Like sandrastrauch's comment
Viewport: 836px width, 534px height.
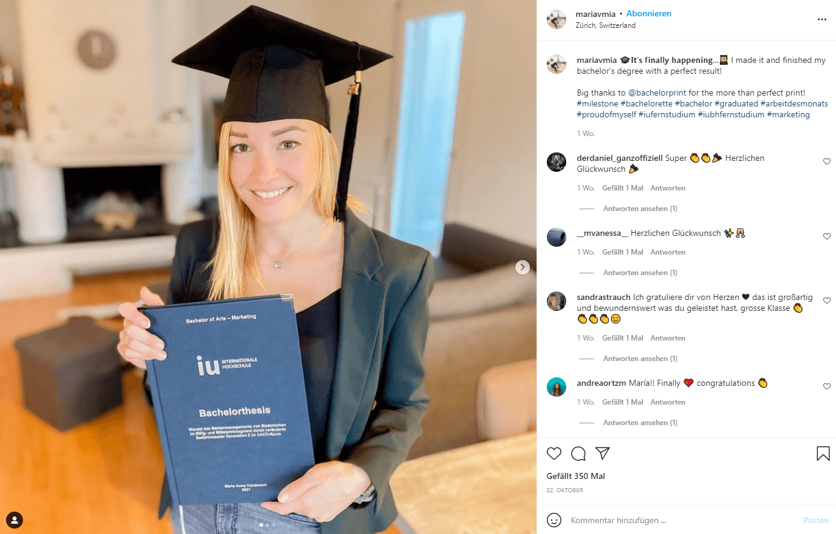pos(826,301)
